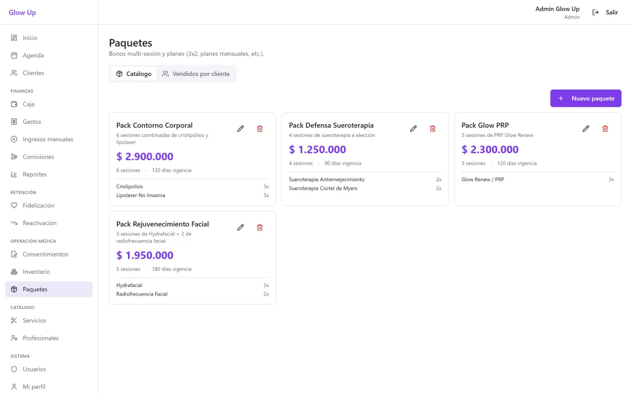Click the 90 días vigencia text

[343, 163]
